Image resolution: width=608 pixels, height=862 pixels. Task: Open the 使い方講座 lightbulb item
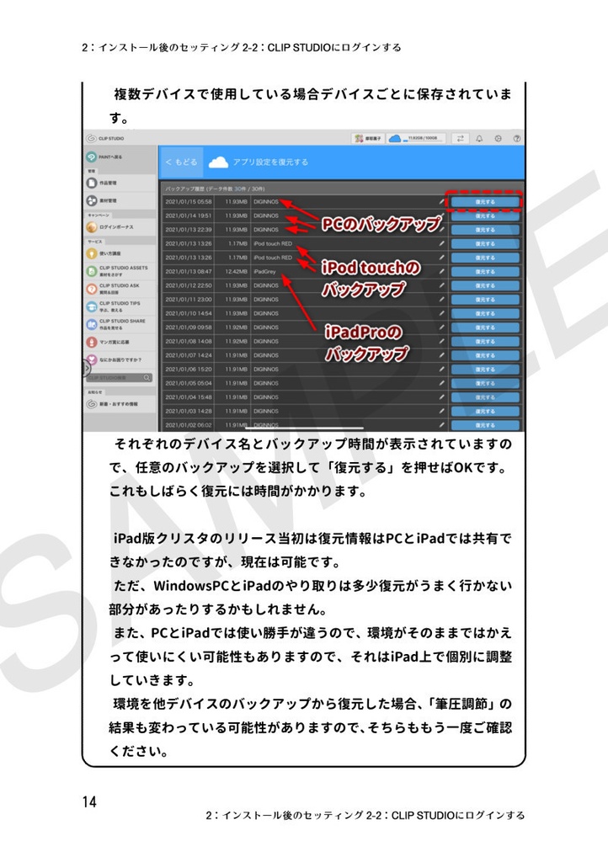[120, 253]
